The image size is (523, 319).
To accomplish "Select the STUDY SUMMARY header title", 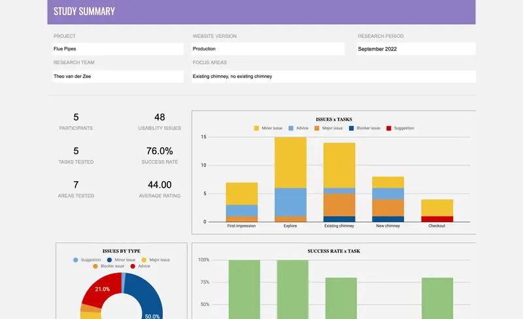I will (84, 11).
